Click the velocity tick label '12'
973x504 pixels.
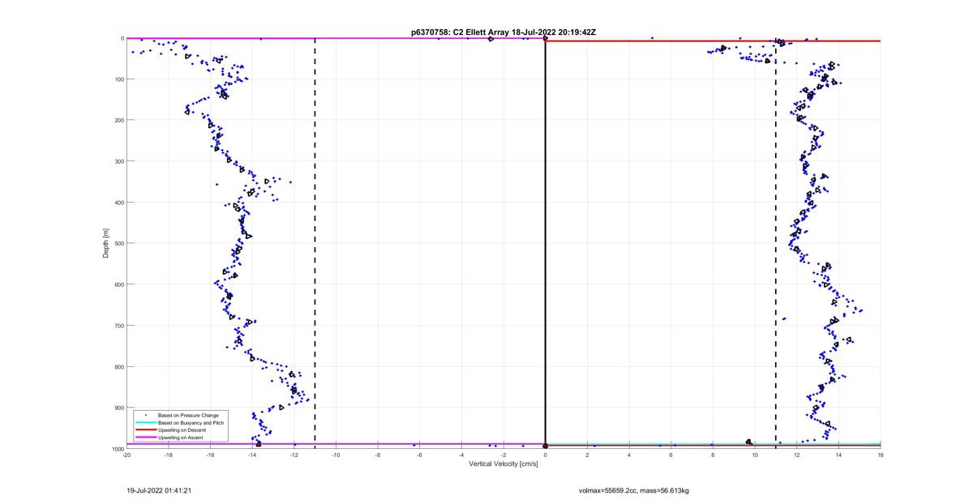coord(797,455)
